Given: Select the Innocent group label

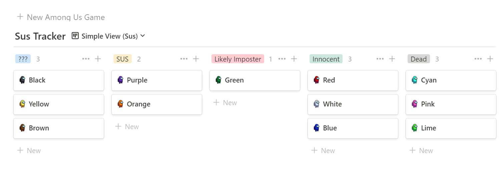Looking at the screenshot, I should coord(326,59).
